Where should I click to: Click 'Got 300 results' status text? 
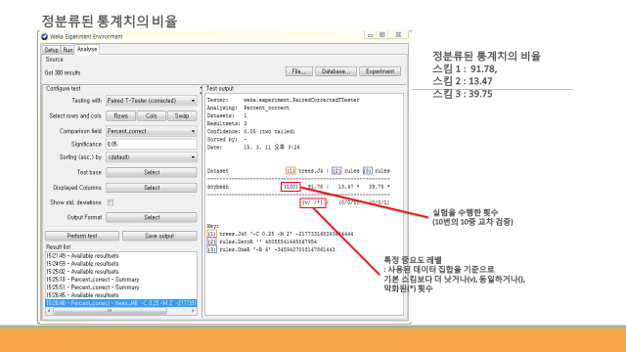(63, 73)
